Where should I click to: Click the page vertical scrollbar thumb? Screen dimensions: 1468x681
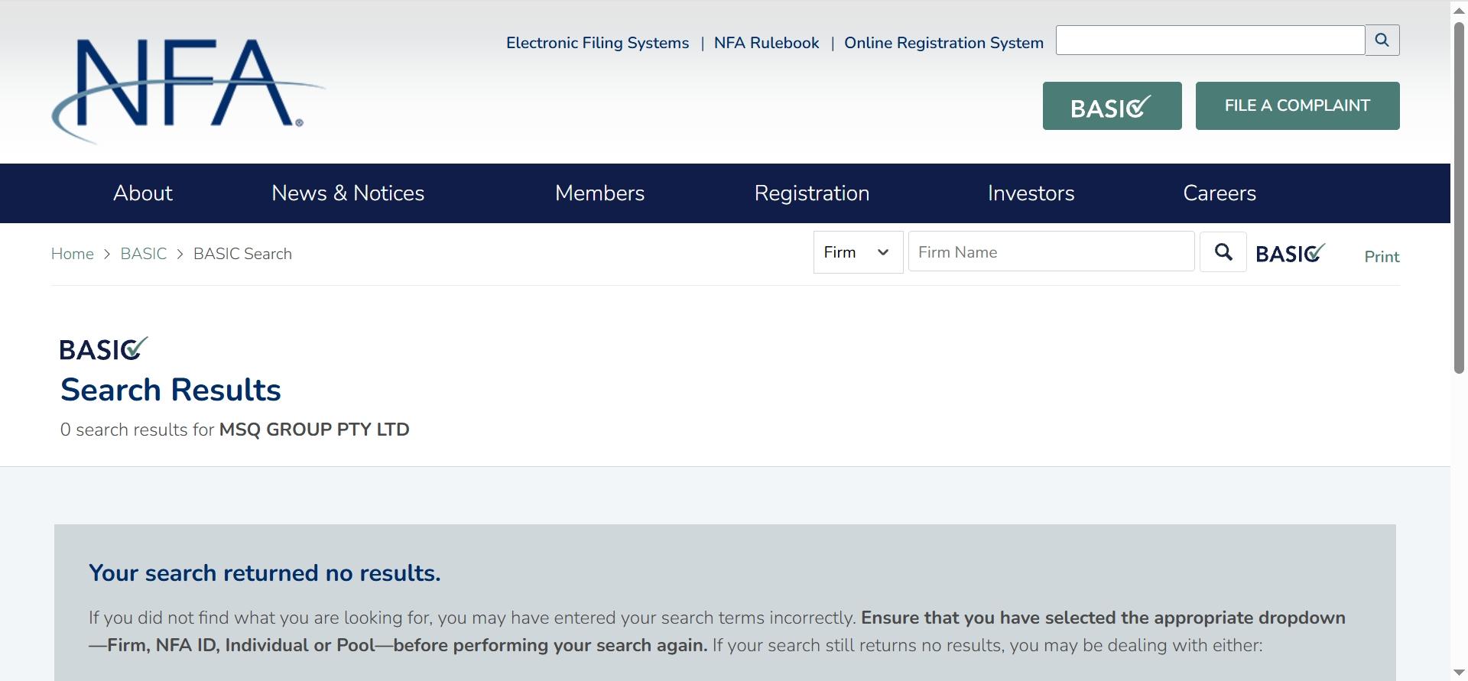1459,197
